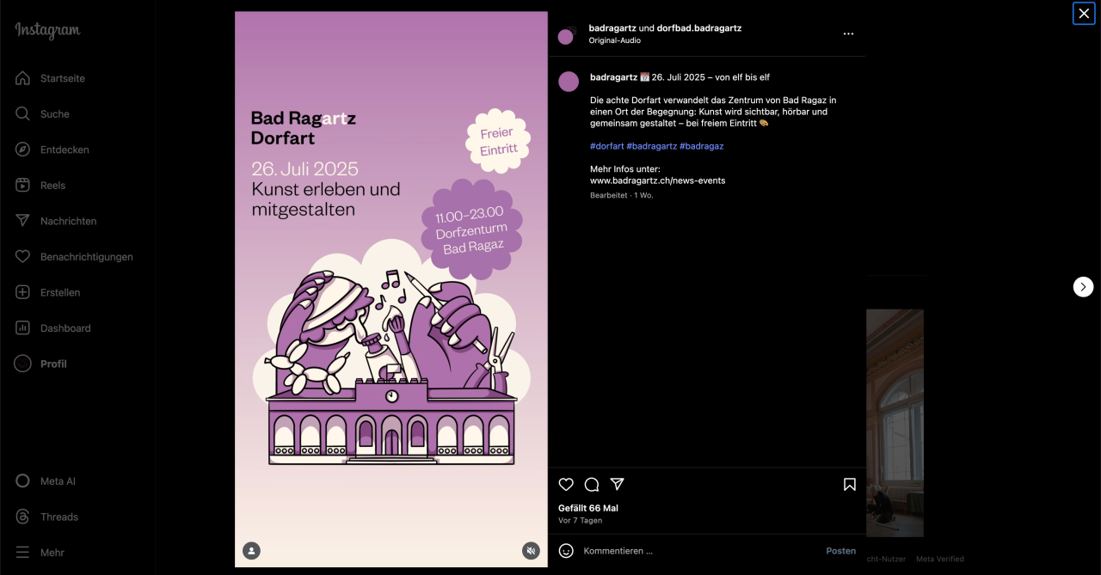
Task: Open more options three-dot menu
Action: point(848,34)
